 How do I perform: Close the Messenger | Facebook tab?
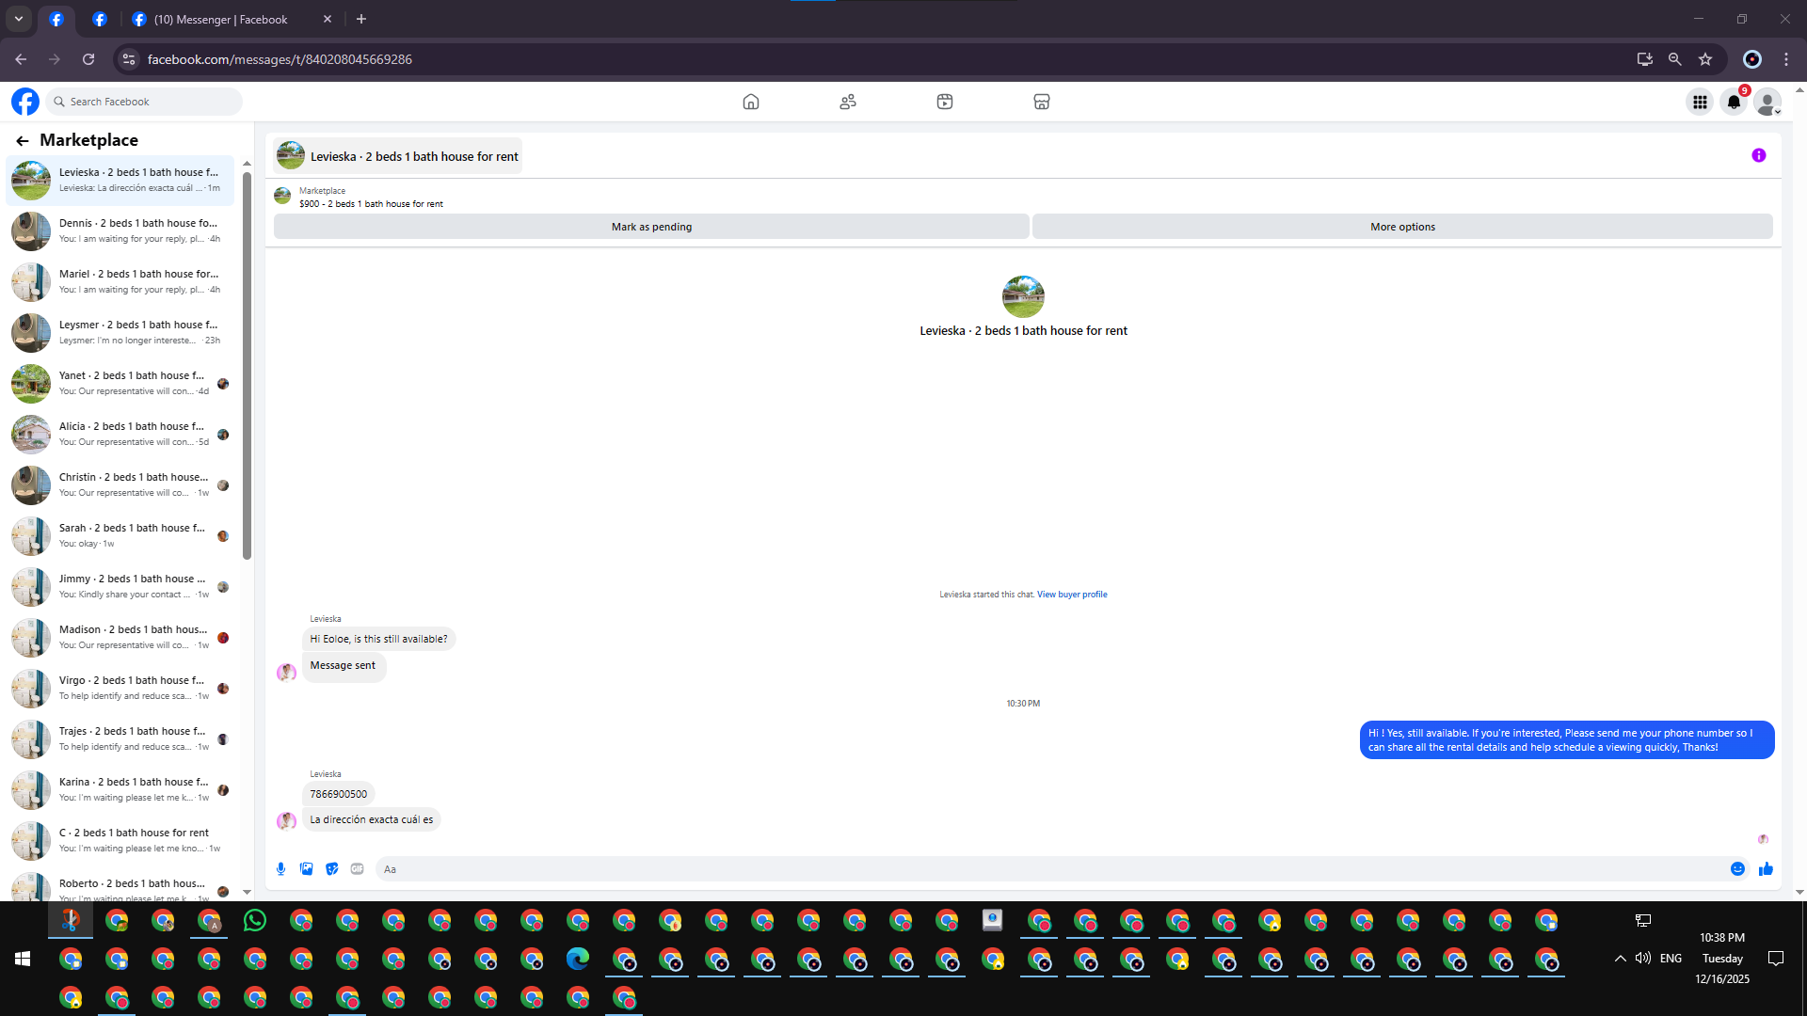[x=328, y=19]
